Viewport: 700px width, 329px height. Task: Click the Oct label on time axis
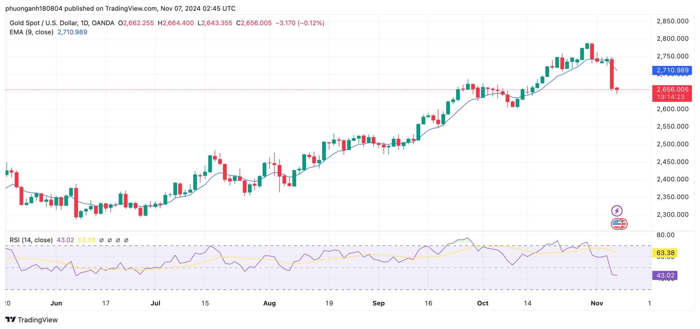[483, 303]
